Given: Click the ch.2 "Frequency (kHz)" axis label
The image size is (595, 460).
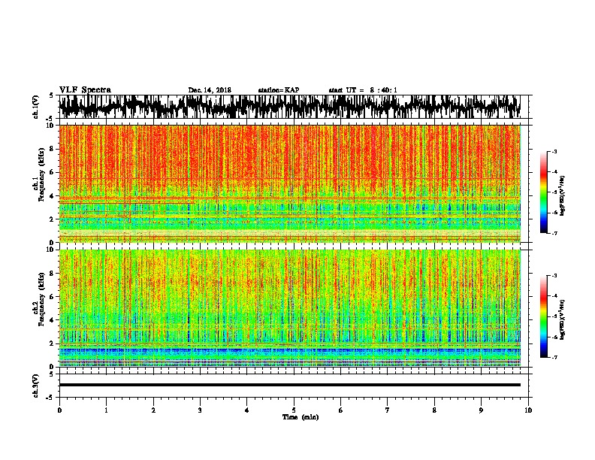Looking at the screenshot, I should point(40,299).
